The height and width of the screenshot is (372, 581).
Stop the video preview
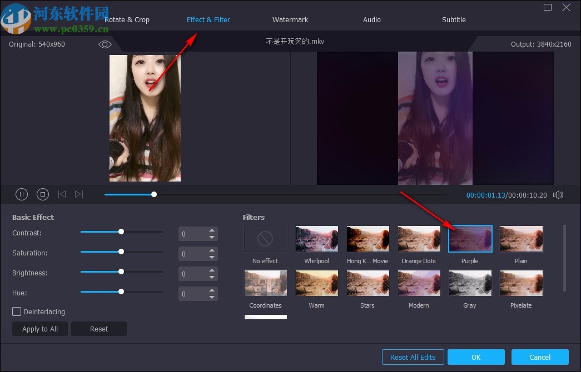coord(43,194)
